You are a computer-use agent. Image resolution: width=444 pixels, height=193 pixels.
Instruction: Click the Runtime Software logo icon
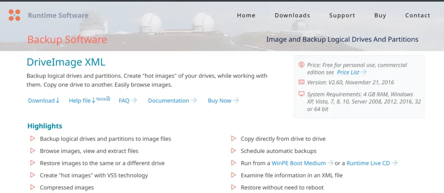click(x=14, y=15)
